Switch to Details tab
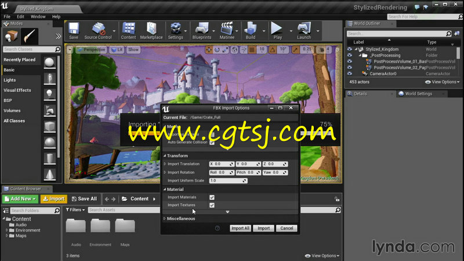Viewport: 464px width, 261px height. pyautogui.click(x=360, y=94)
